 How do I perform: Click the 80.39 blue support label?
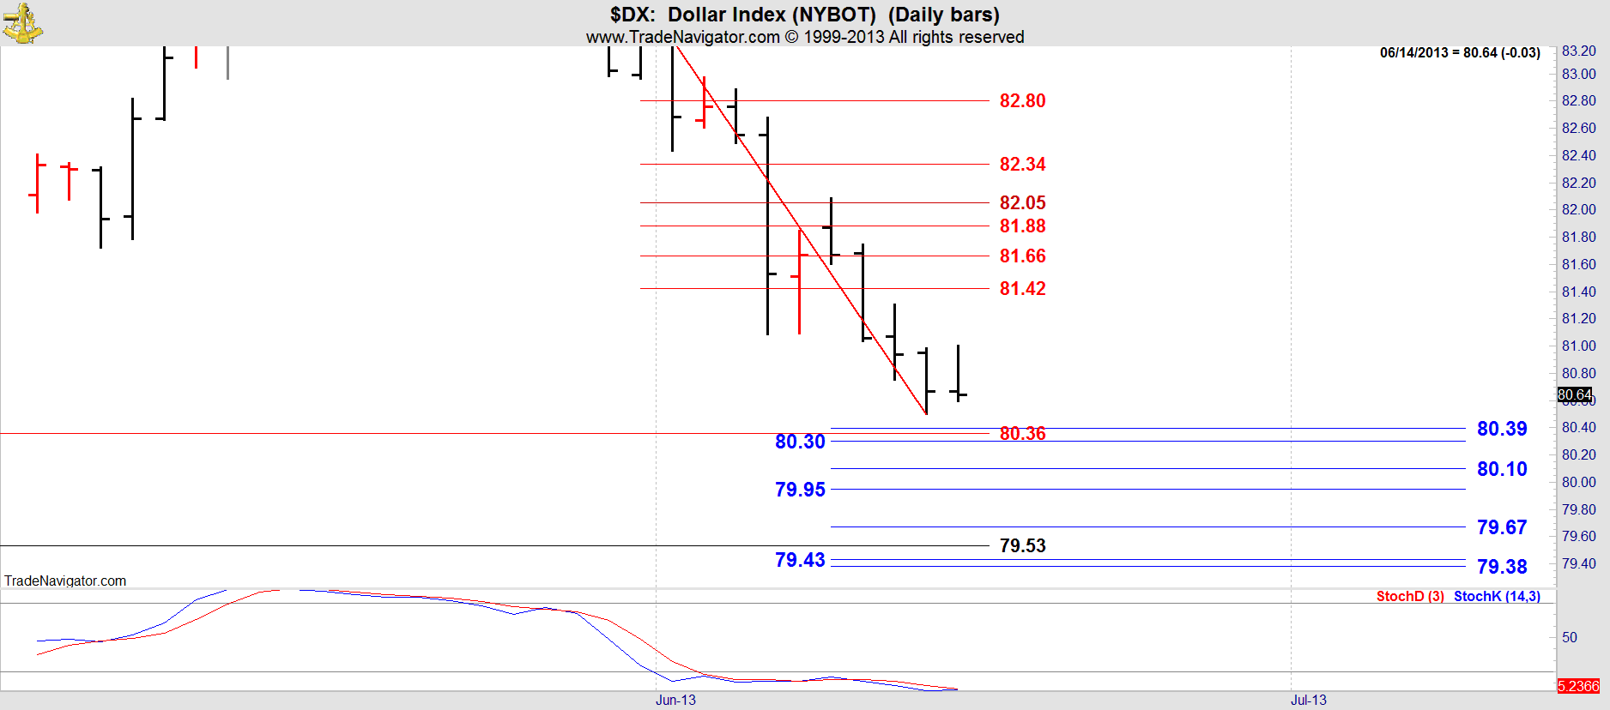1501,429
